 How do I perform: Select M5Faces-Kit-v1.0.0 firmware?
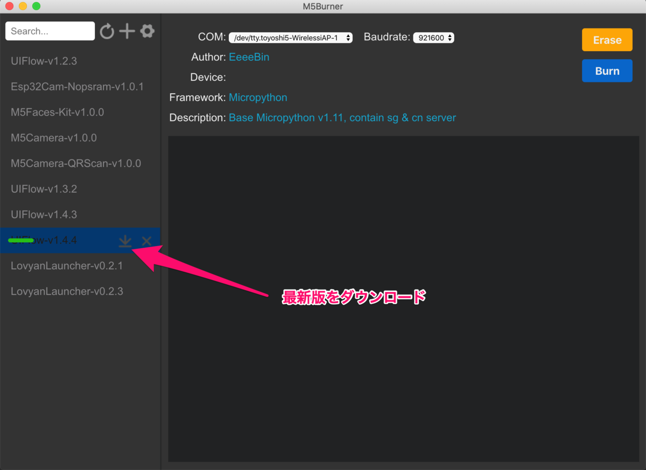pyautogui.click(x=80, y=112)
